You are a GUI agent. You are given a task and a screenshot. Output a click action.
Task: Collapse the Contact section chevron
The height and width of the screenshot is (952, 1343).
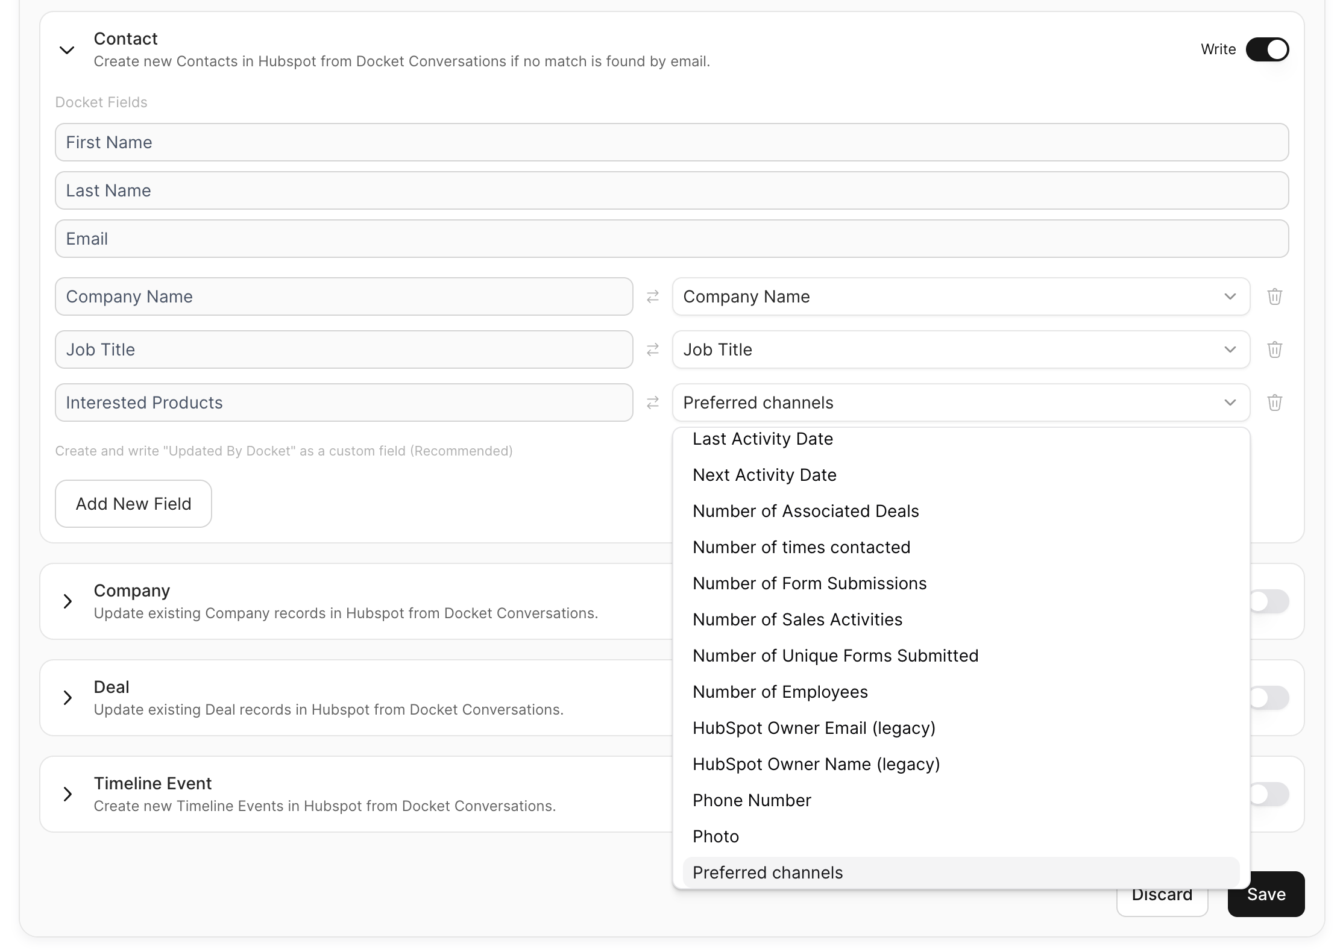[x=67, y=50]
